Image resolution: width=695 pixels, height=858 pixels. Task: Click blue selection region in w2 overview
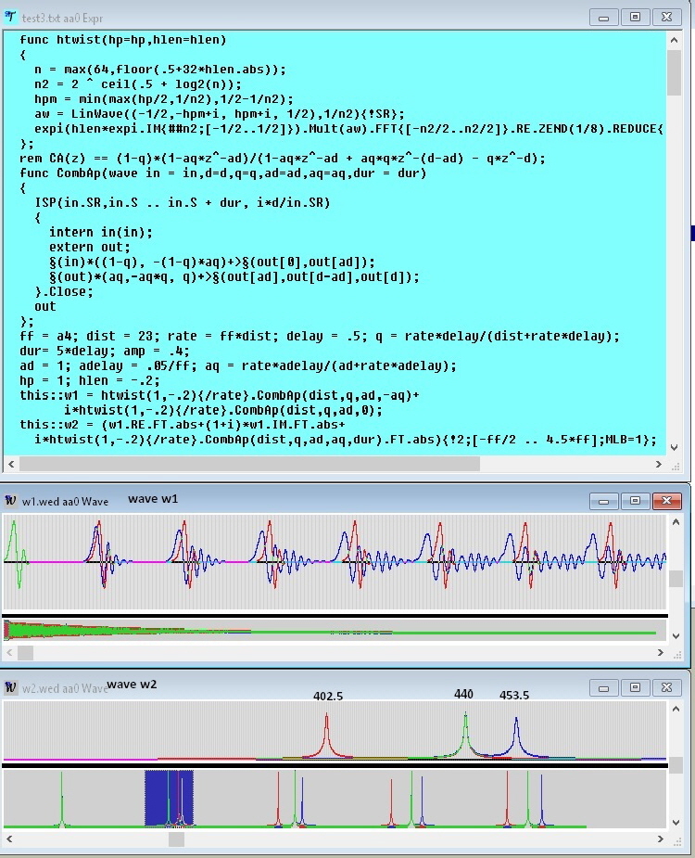[x=169, y=796]
